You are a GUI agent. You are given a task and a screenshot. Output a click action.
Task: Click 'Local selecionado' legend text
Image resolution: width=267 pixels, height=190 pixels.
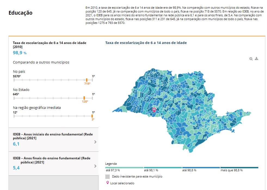[122, 183]
